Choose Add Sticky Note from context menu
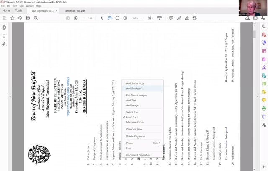 pos(142,83)
